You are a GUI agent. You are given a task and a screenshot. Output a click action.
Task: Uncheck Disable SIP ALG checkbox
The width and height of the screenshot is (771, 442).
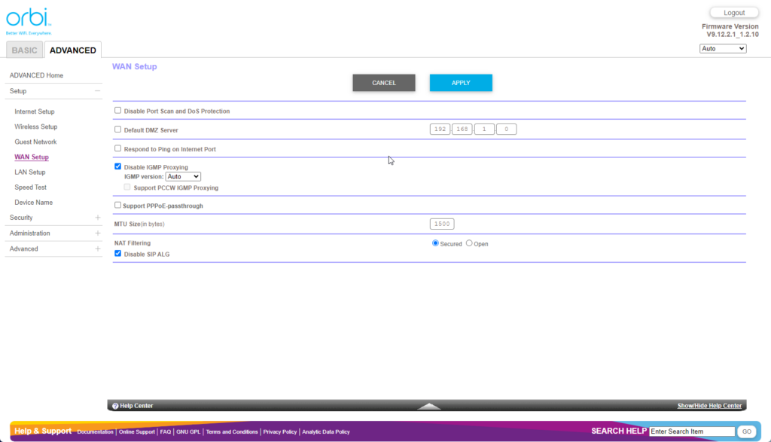pos(117,254)
